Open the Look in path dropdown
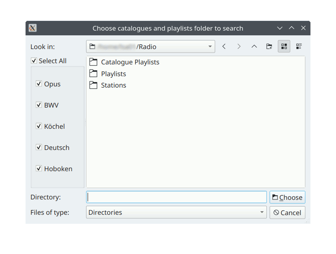Viewport: 336px width, 254px height. coord(151,46)
